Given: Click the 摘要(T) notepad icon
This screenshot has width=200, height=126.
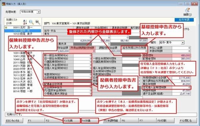Looking at the screenshot, I should point(187,10).
